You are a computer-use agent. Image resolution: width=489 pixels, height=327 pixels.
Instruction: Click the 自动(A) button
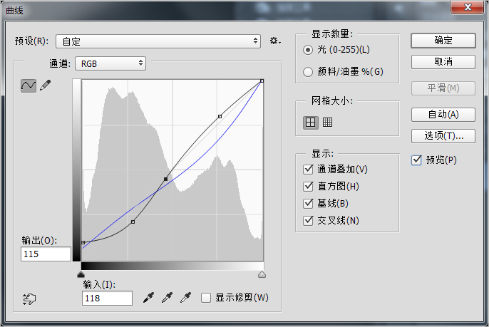click(443, 115)
